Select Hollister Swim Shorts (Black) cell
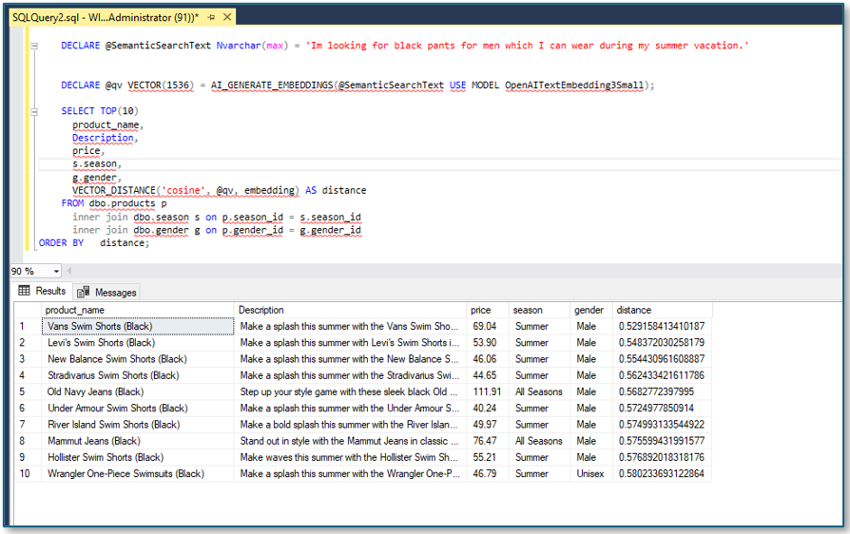The width and height of the screenshot is (850, 534). [x=138, y=457]
